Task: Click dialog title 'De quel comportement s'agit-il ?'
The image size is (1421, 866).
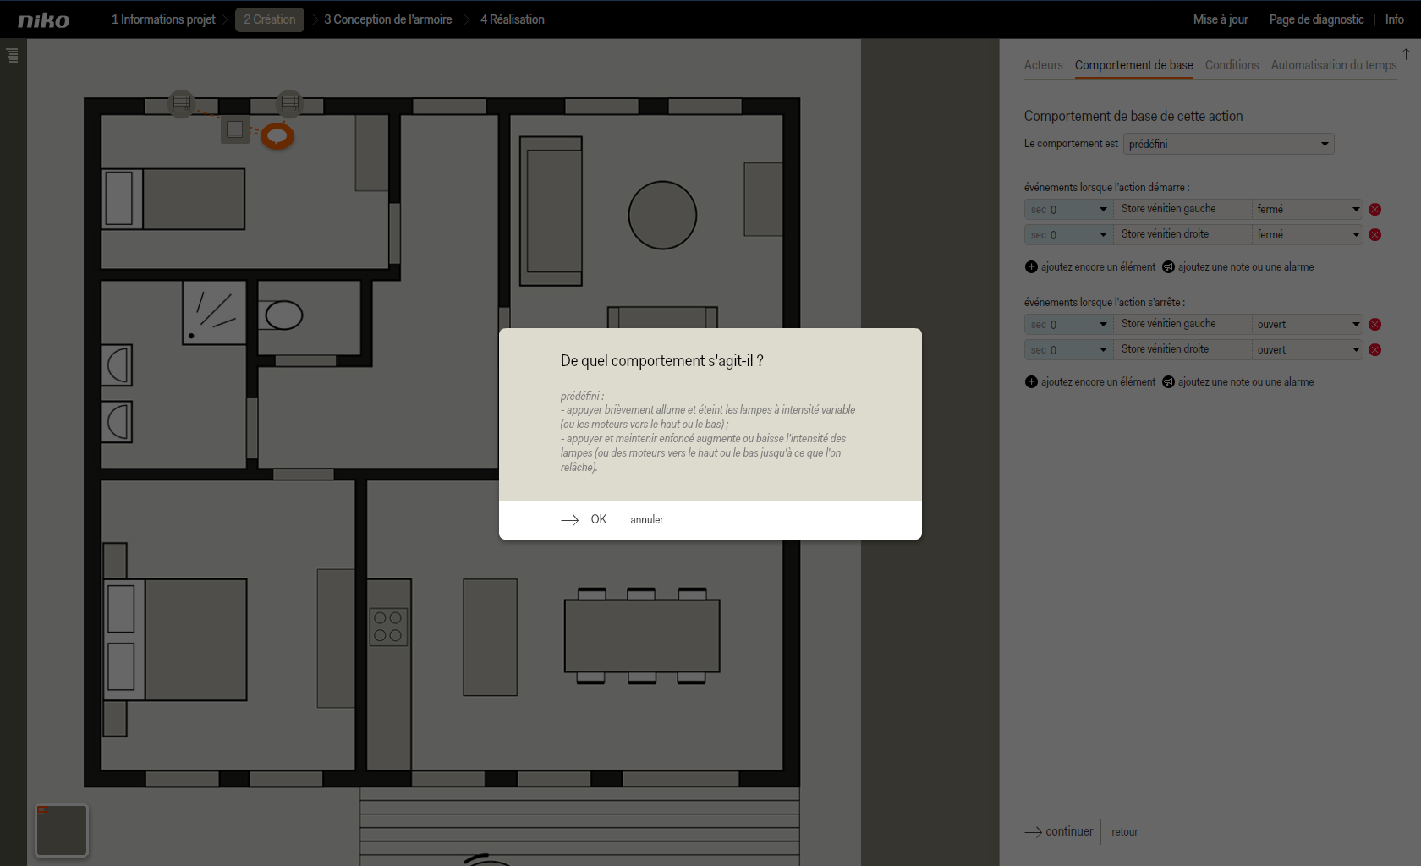Action: (662, 361)
